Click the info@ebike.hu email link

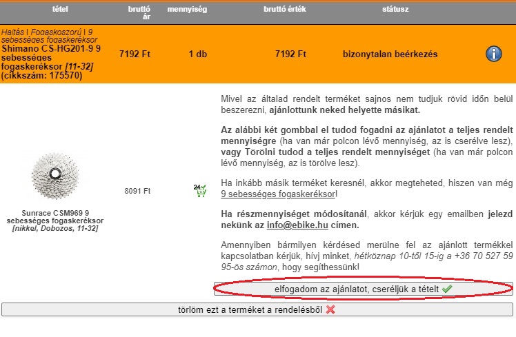(297, 225)
